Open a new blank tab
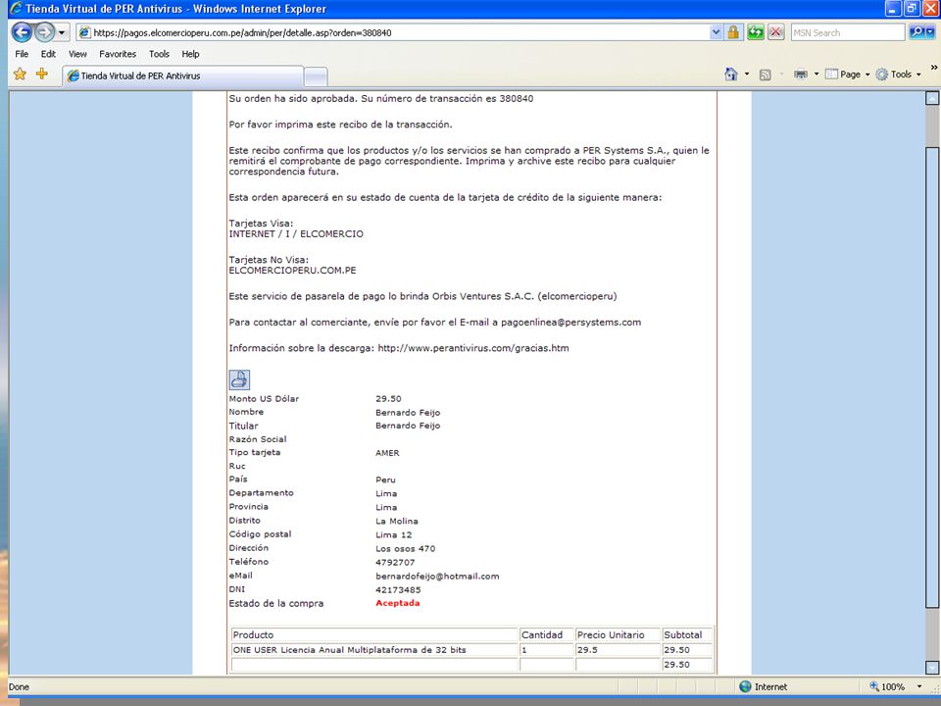Image resolution: width=941 pixels, height=706 pixels. (316, 76)
